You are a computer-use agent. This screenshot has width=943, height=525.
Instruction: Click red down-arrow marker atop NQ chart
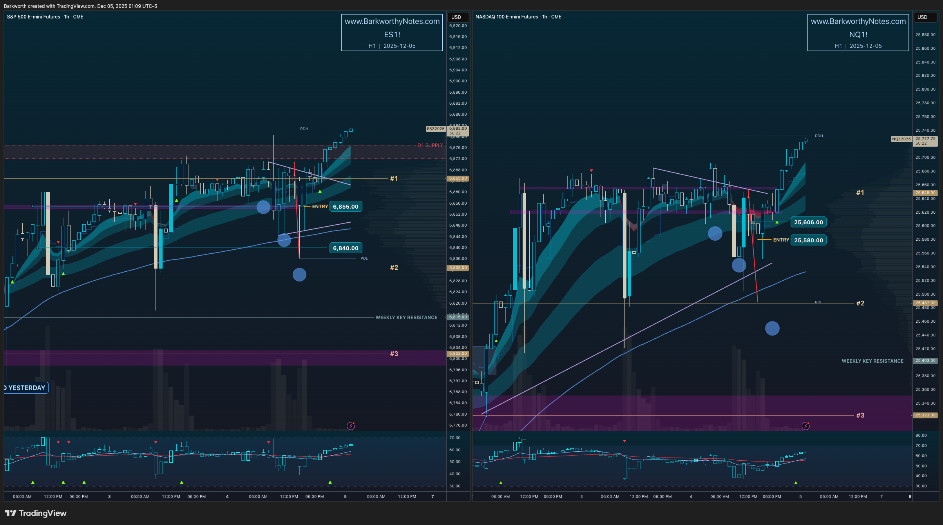pos(591,171)
